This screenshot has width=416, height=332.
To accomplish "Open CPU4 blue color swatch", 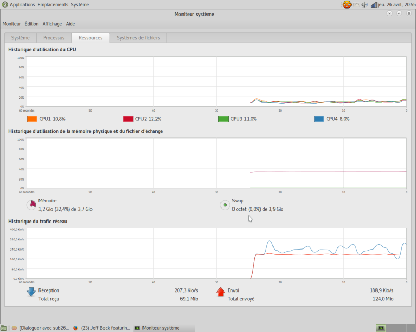I will 319,119.
